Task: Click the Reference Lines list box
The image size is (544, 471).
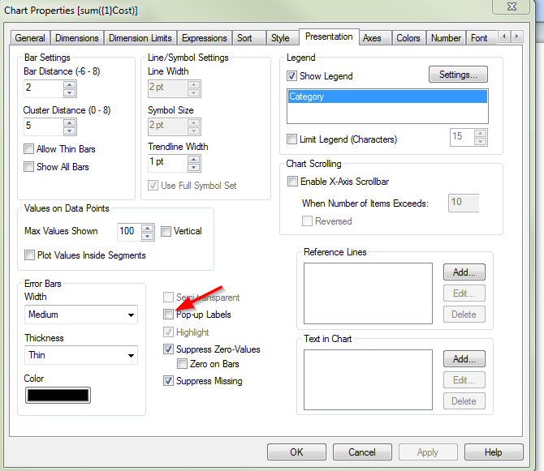Action: tap(368, 293)
